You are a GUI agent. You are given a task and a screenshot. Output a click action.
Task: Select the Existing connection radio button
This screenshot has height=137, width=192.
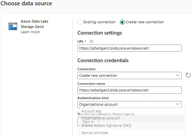(80, 22)
